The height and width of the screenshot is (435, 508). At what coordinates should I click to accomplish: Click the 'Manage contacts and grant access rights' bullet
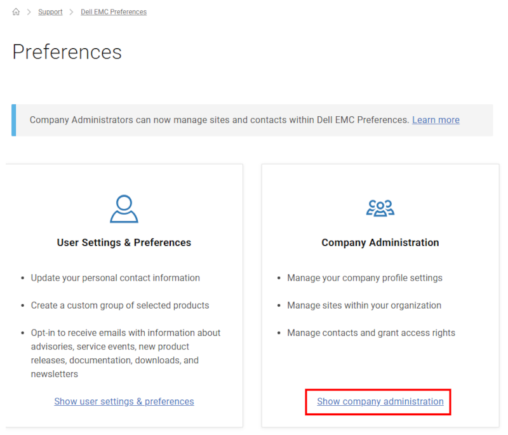click(x=371, y=333)
